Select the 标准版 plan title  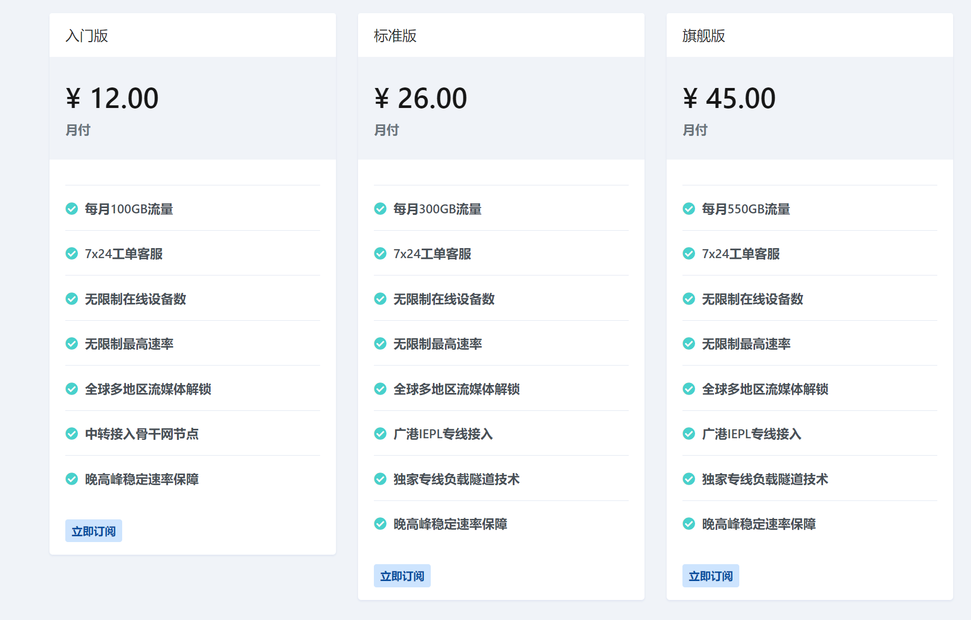point(394,36)
